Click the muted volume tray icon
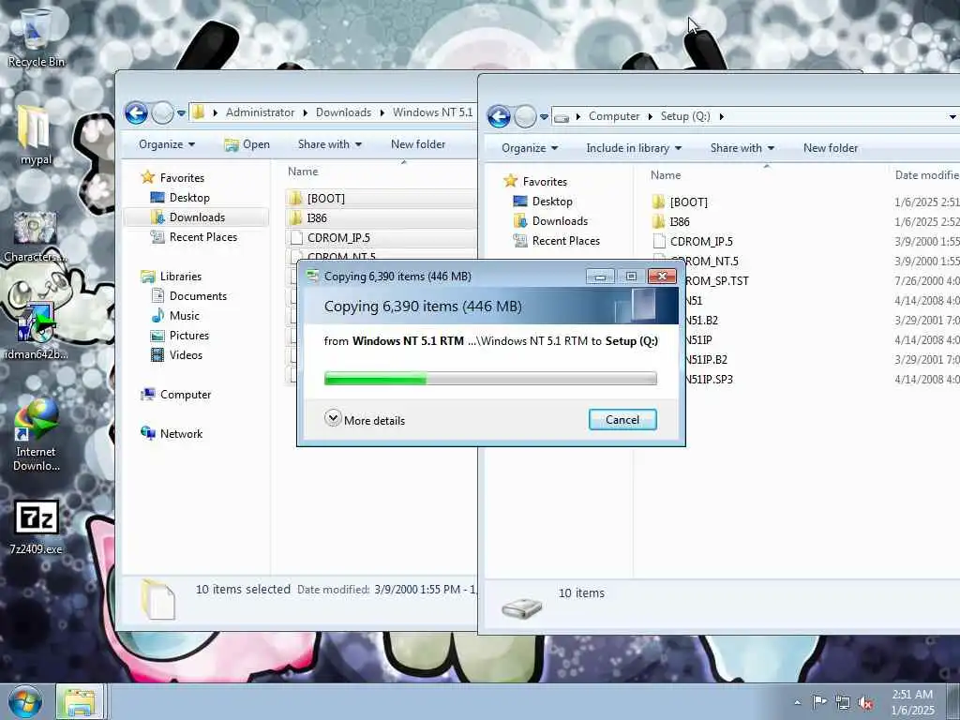 865,702
